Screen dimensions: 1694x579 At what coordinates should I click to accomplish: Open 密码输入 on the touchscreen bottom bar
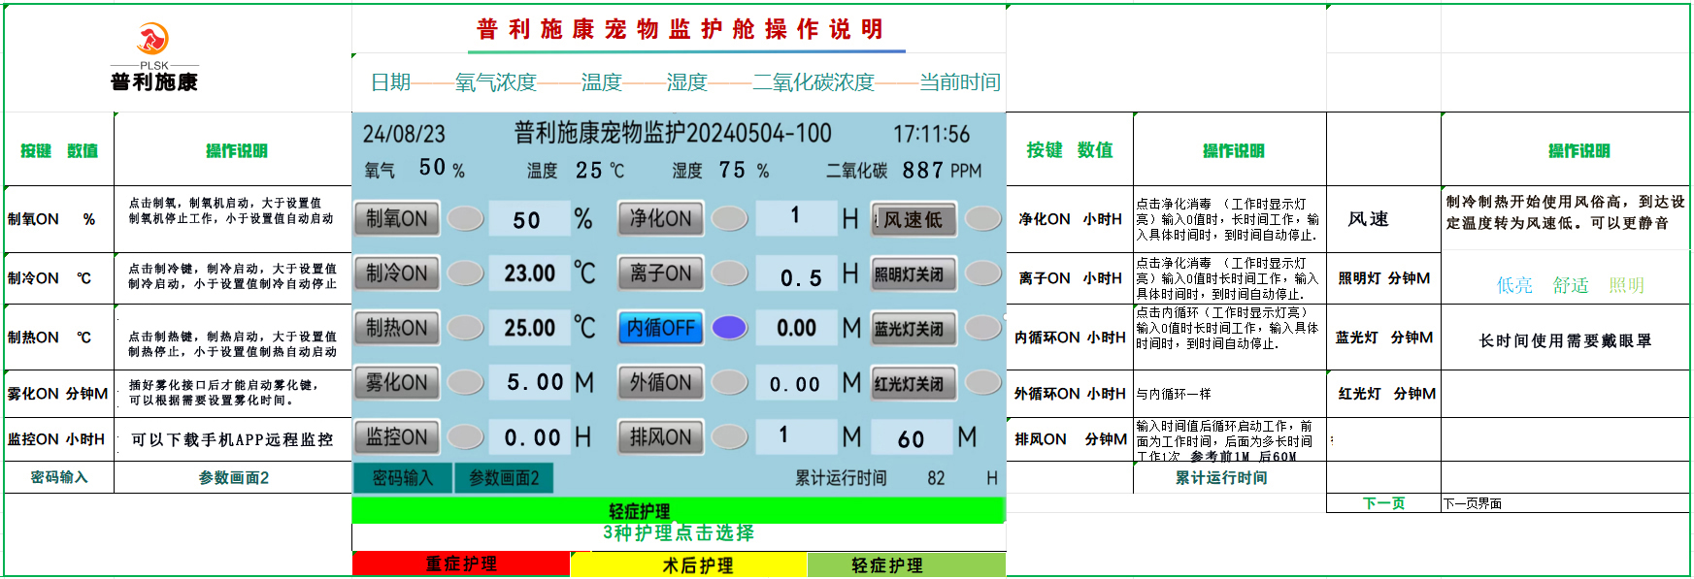402,477
